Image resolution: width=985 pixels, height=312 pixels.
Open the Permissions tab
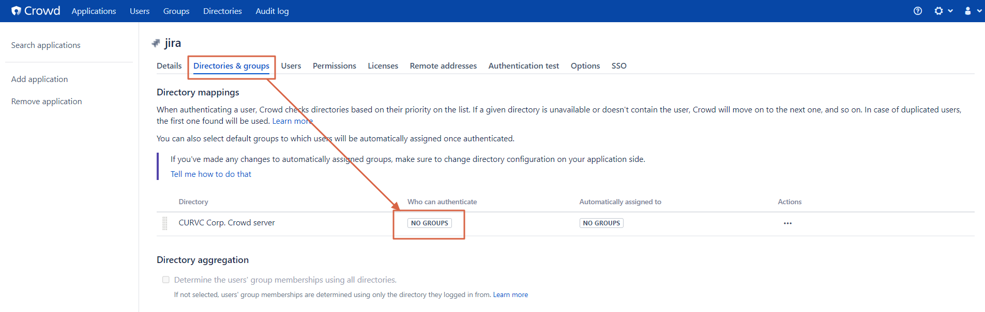click(335, 65)
